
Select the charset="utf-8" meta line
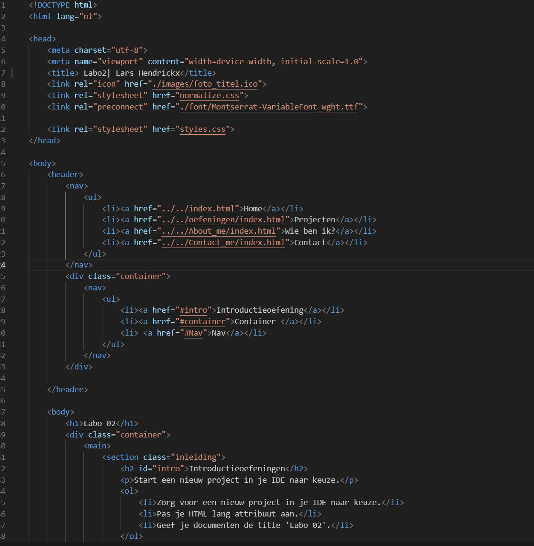[x=97, y=50]
